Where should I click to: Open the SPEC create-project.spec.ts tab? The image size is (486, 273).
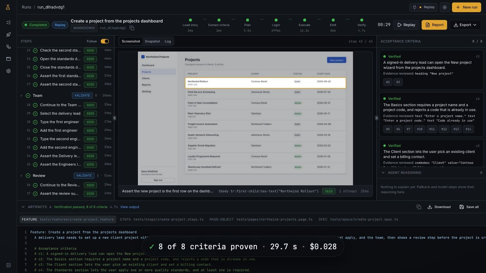pos(358,219)
